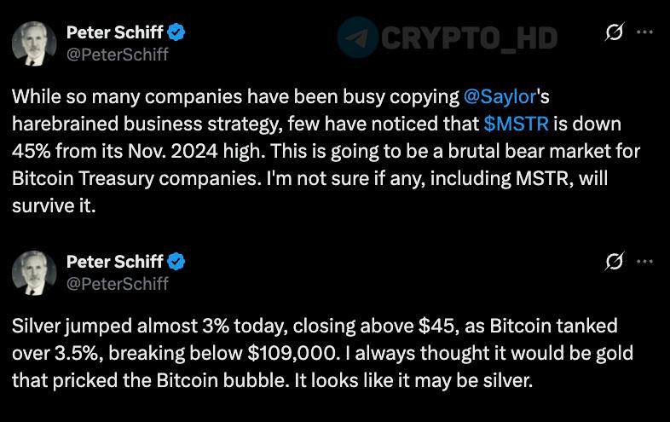Open the more options menu on the first tweet
Image resolution: width=670 pixels, height=422 pixels.
click(x=644, y=34)
